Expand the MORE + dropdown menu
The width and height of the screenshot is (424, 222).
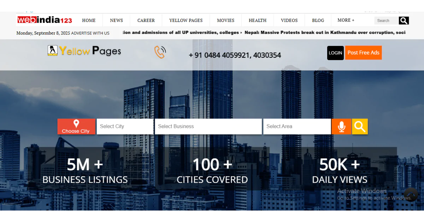point(346,20)
